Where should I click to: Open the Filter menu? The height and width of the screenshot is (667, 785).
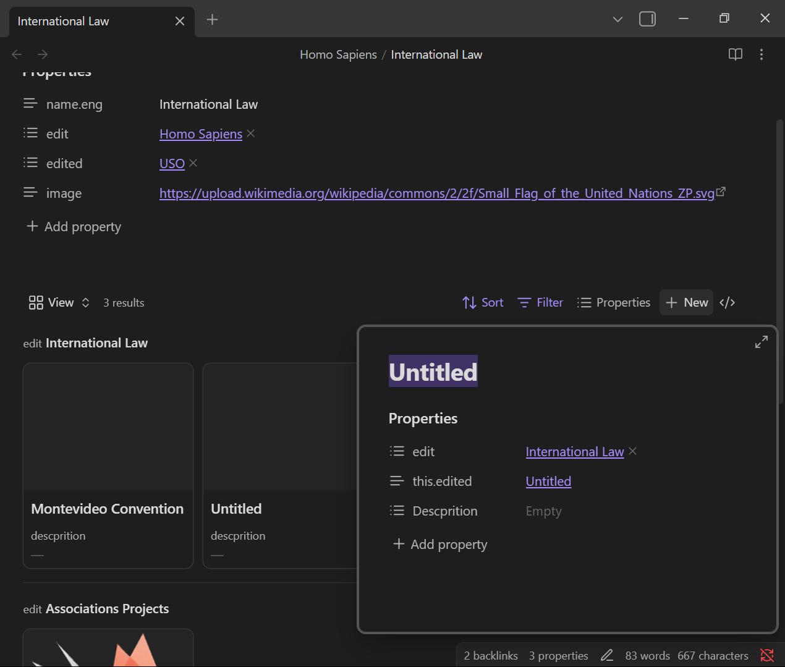(540, 302)
